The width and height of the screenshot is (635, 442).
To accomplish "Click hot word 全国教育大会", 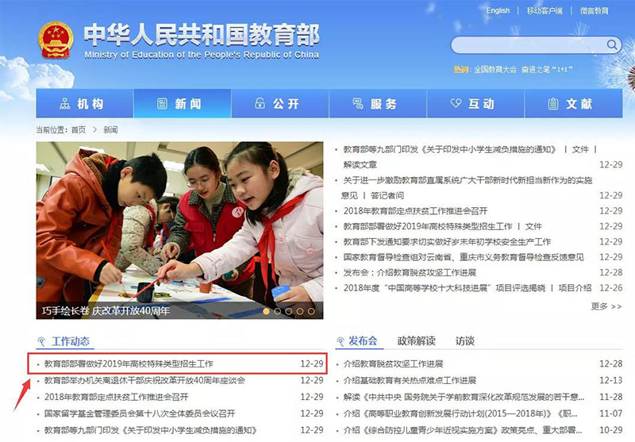I will [x=495, y=70].
